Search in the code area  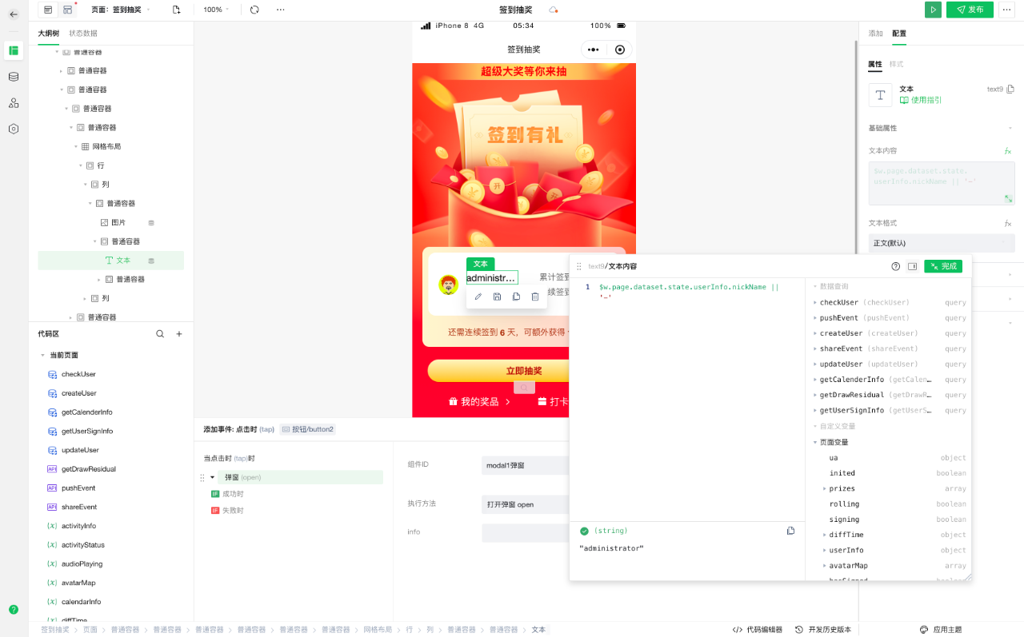(160, 334)
